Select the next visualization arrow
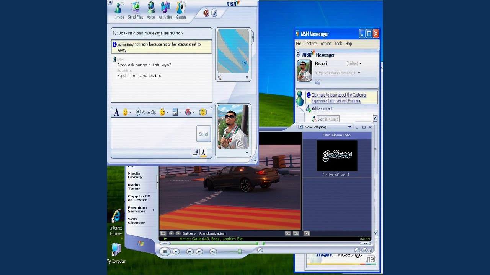 pos(178,233)
